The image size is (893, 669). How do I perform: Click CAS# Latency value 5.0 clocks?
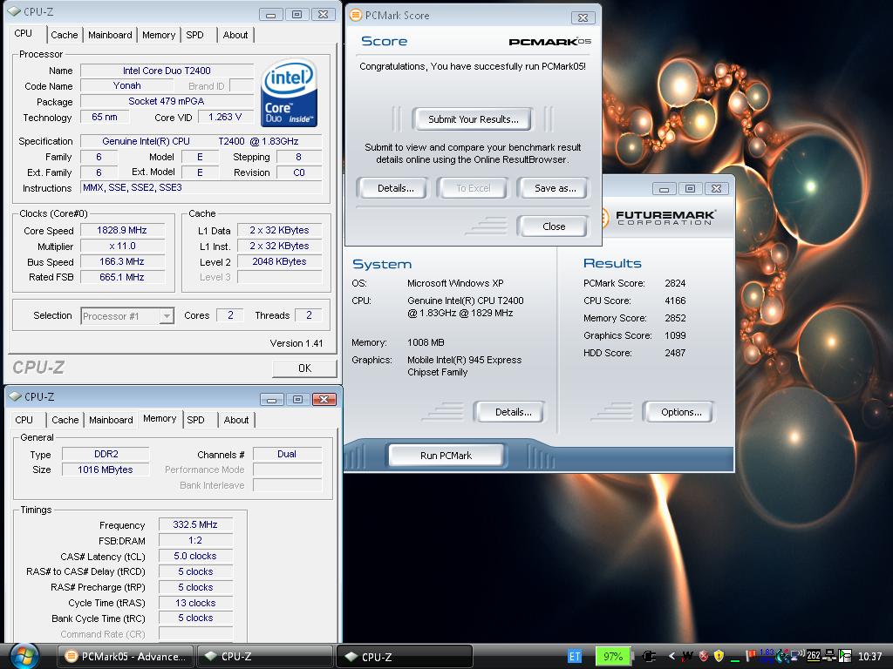coord(195,556)
